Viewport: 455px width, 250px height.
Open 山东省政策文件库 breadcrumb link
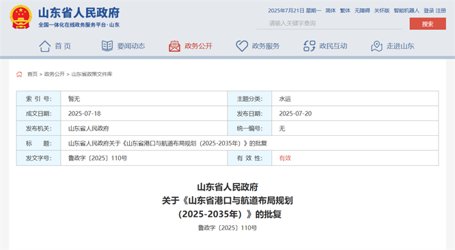[x=92, y=74]
